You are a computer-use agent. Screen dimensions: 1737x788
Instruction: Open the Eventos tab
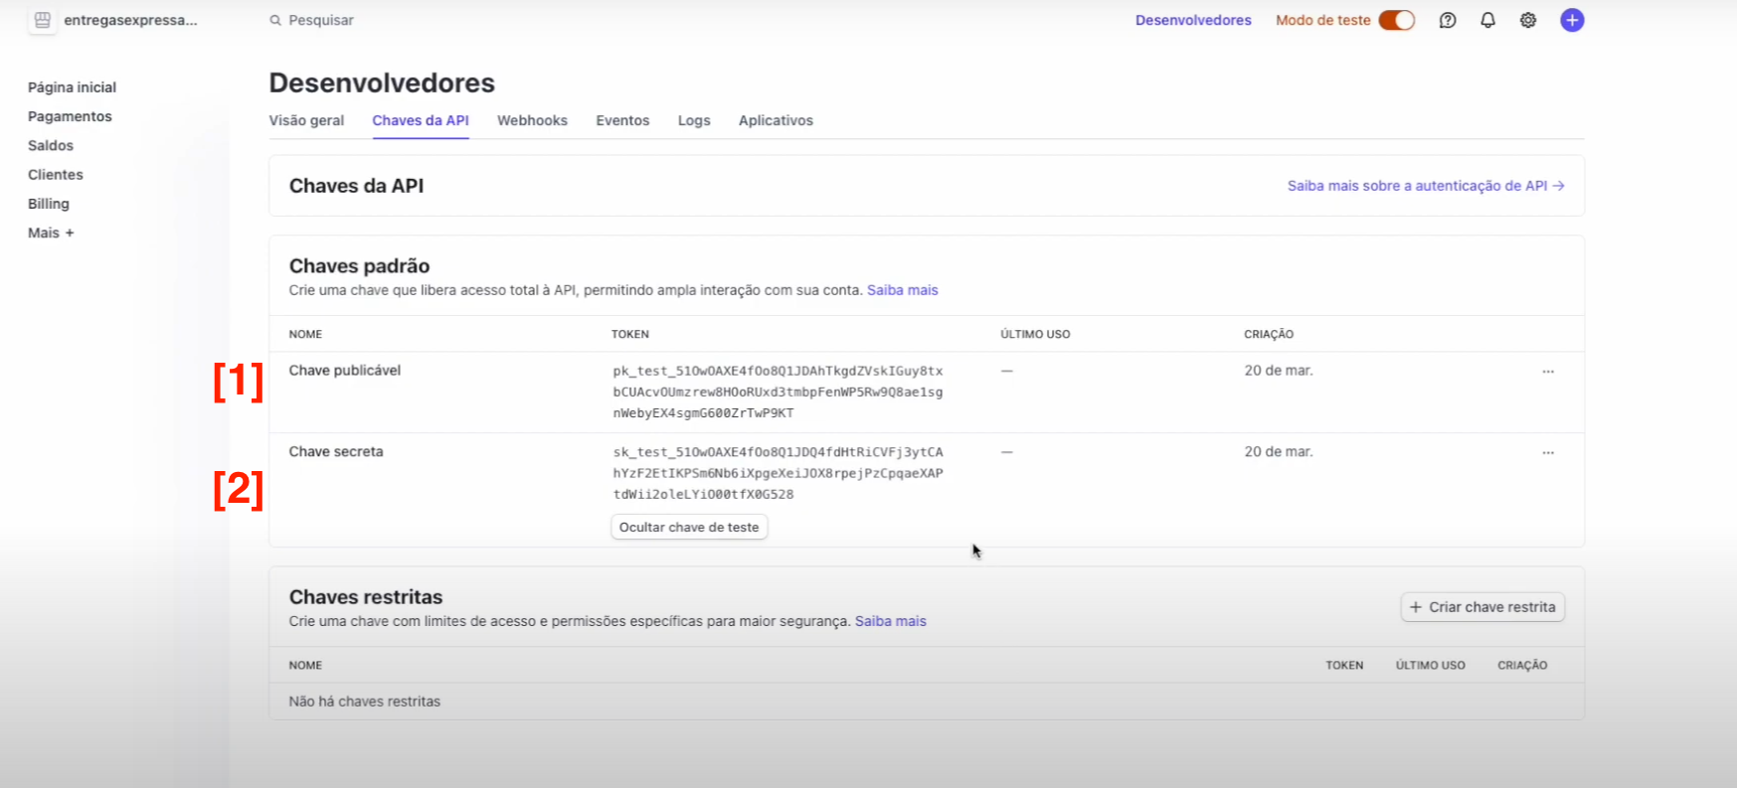622,120
